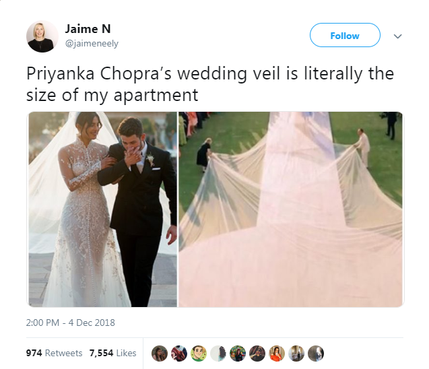Follow Jaime N's account

click(x=345, y=35)
